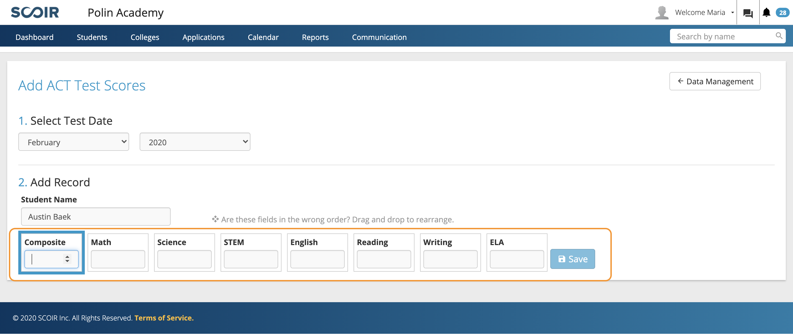This screenshot has height=336, width=793.
Task: Click the SCOIR logo
Action: coord(35,13)
